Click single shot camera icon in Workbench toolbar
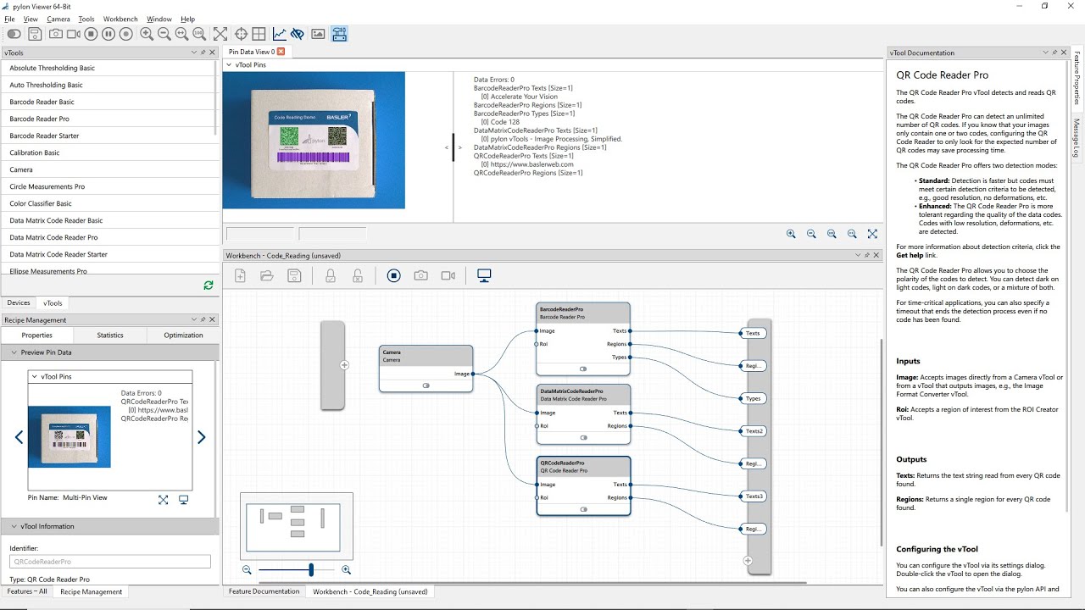The height and width of the screenshot is (610, 1085). pos(420,275)
